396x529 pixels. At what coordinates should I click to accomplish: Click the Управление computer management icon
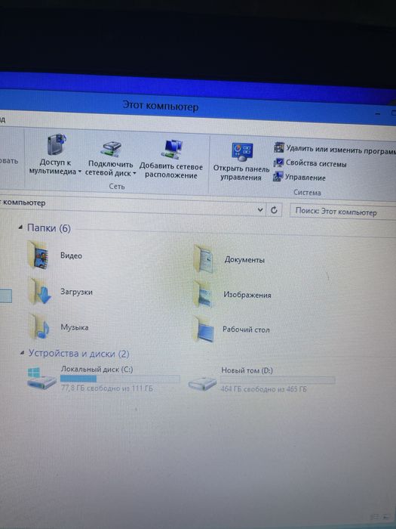tap(278, 176)
